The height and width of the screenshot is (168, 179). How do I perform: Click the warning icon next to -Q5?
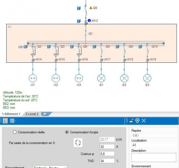tap(91, 8)
